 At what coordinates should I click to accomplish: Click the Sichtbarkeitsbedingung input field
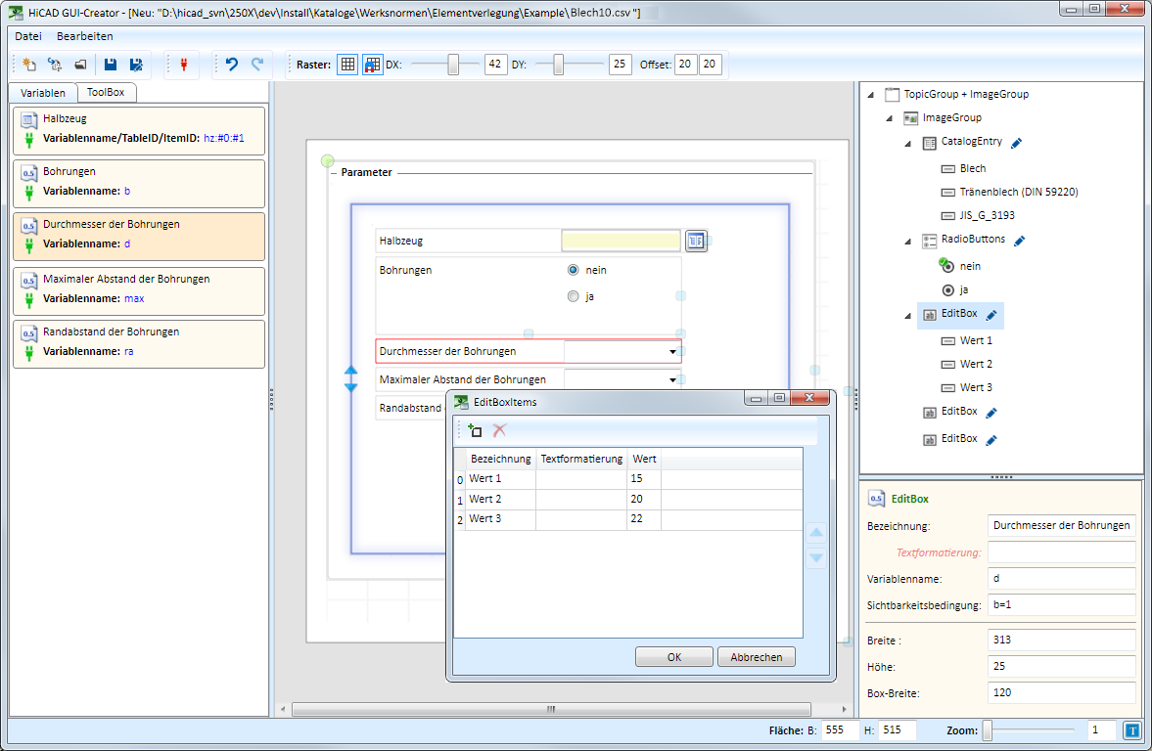1062,605
